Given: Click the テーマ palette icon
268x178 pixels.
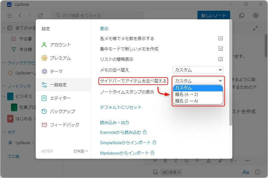Looking at the screenshot, I should [44, 71].
